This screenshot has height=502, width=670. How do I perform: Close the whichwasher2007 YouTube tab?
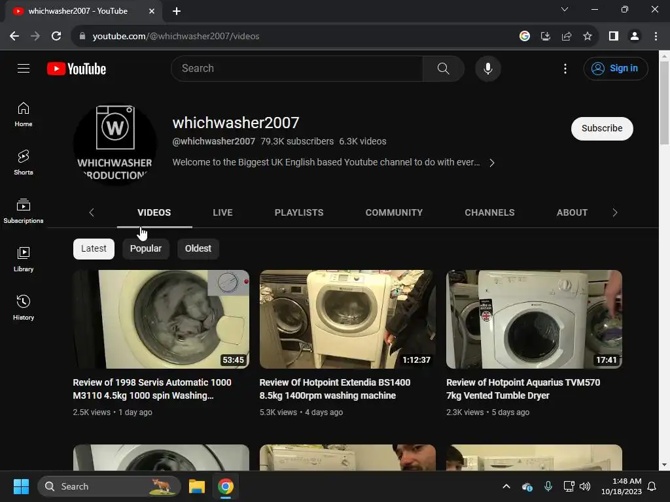click(x=152, y=11)
